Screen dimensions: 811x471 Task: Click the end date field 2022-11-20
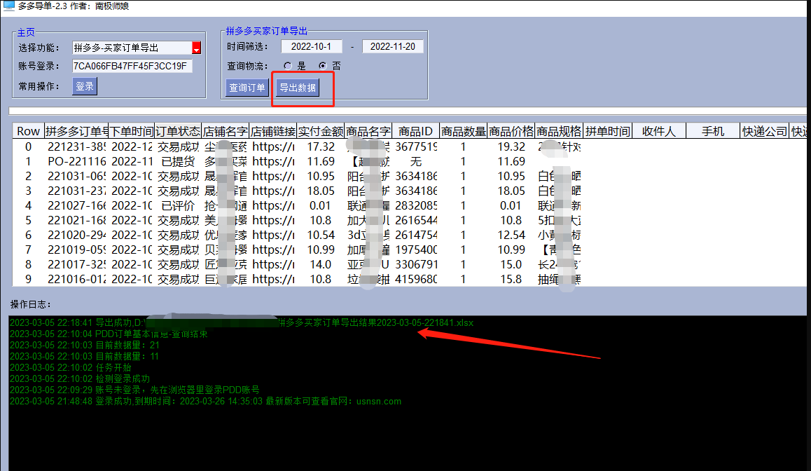(x=393, y=46)
